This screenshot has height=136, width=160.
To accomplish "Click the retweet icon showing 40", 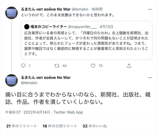I will pos(57,66).
